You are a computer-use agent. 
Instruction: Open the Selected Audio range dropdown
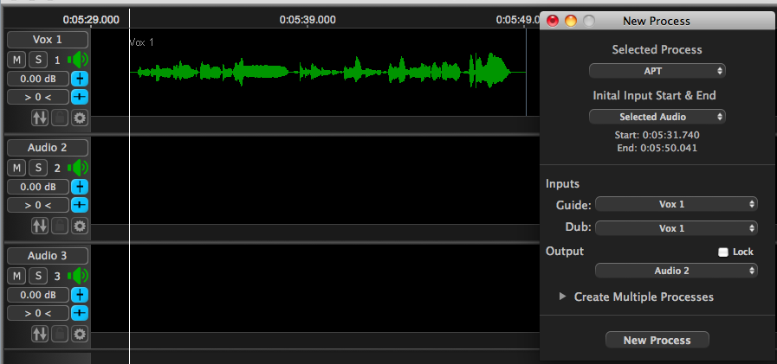pos(657,116)
